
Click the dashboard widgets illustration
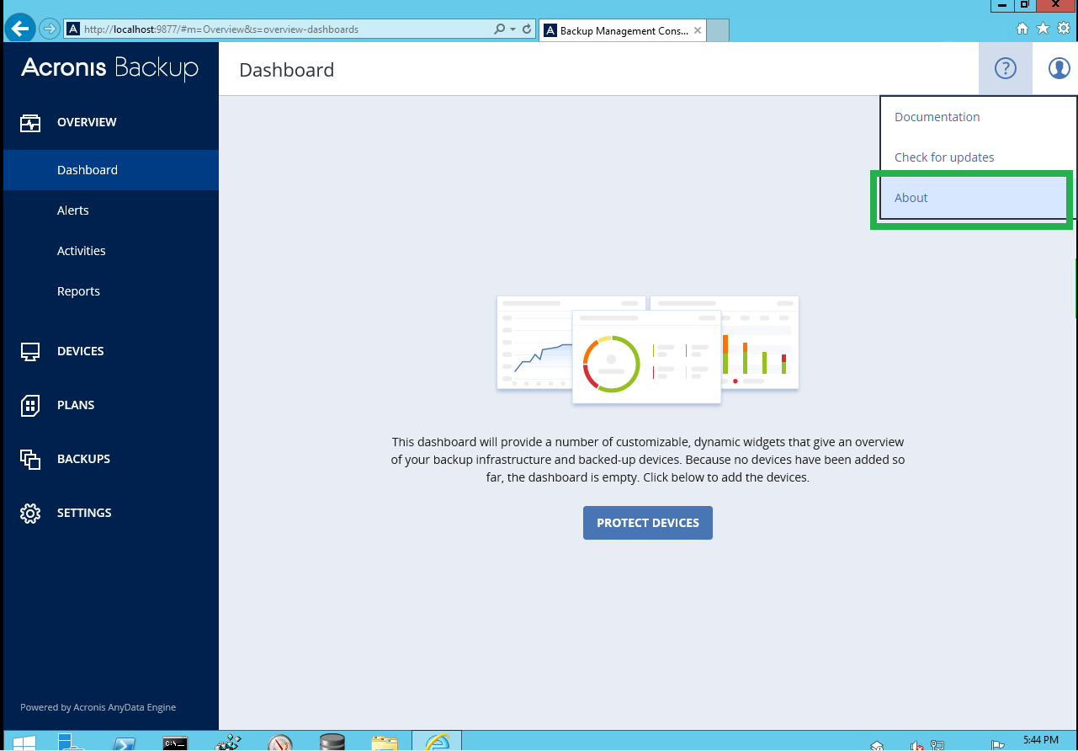point(647,349)
